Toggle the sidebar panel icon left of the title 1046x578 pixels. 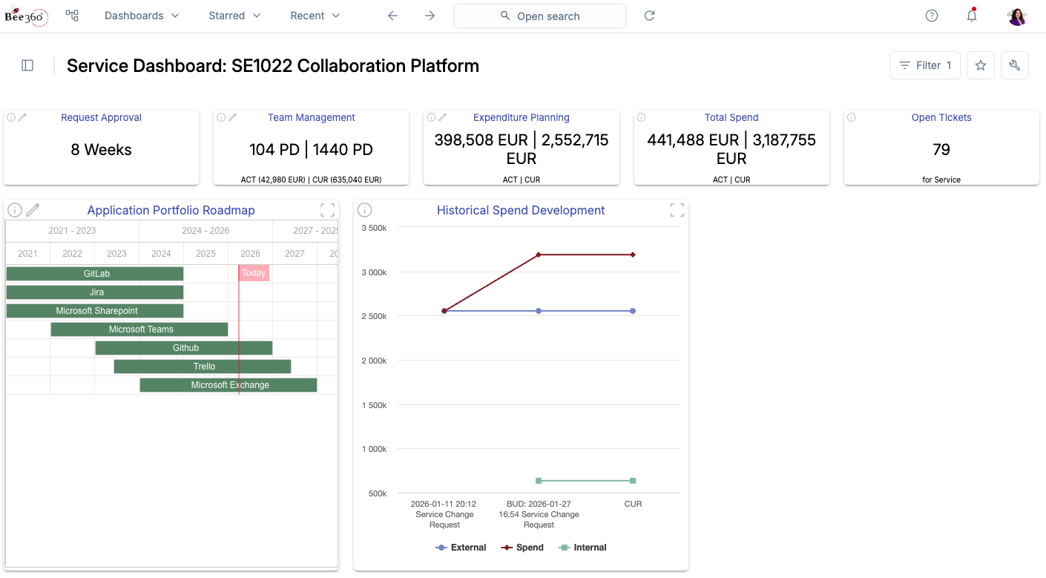coord(27,65)
